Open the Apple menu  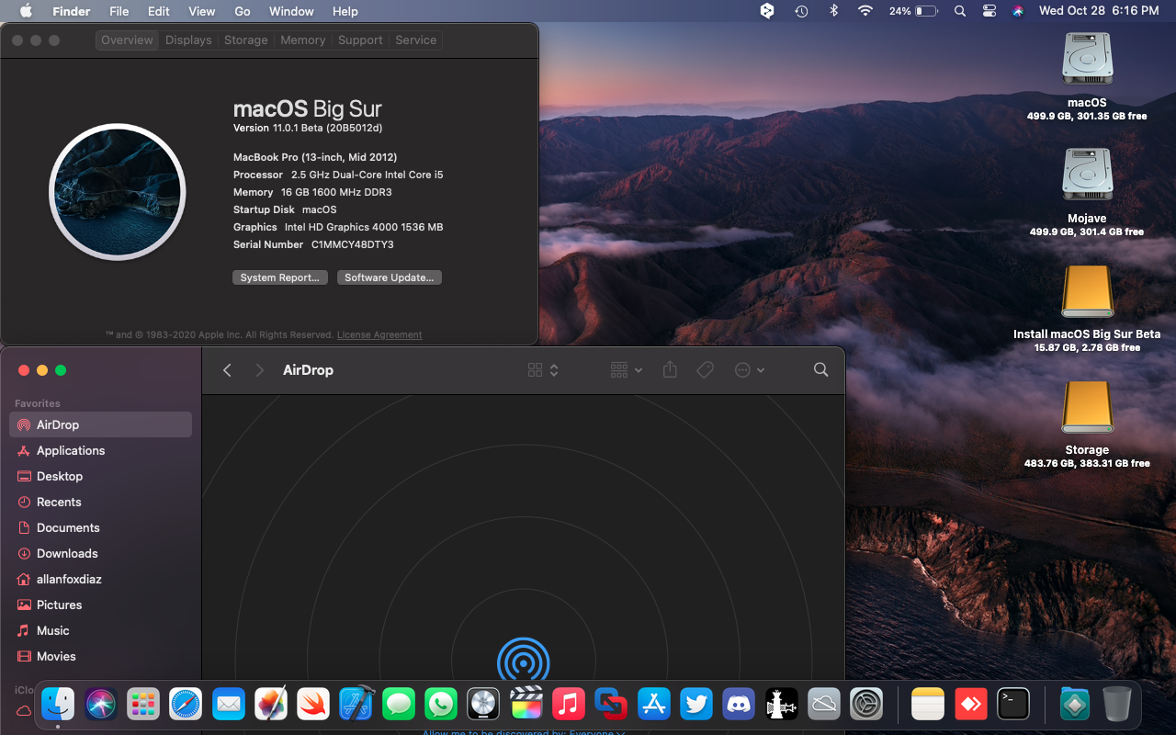26,11
